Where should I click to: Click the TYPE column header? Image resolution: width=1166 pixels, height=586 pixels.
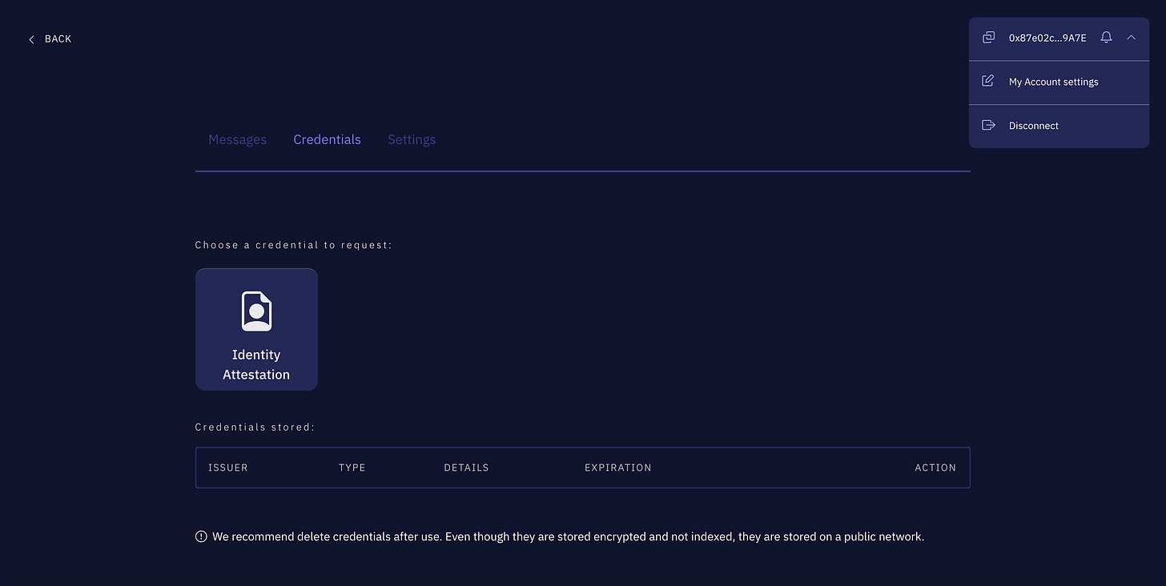(x=352, y=468)
